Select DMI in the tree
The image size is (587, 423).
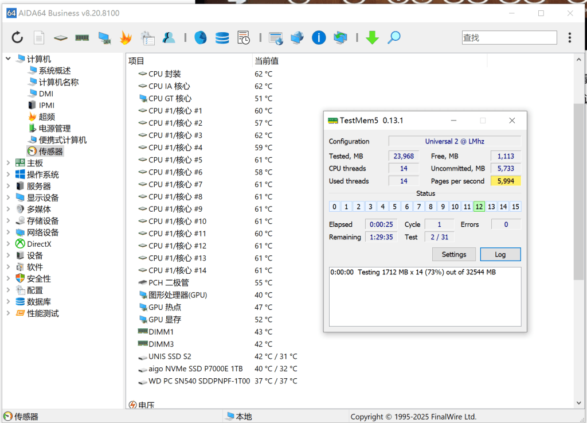click(x=46, y=94)
